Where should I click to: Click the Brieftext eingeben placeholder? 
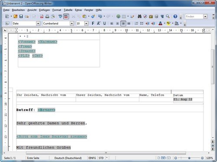click(x=52, y=136)
